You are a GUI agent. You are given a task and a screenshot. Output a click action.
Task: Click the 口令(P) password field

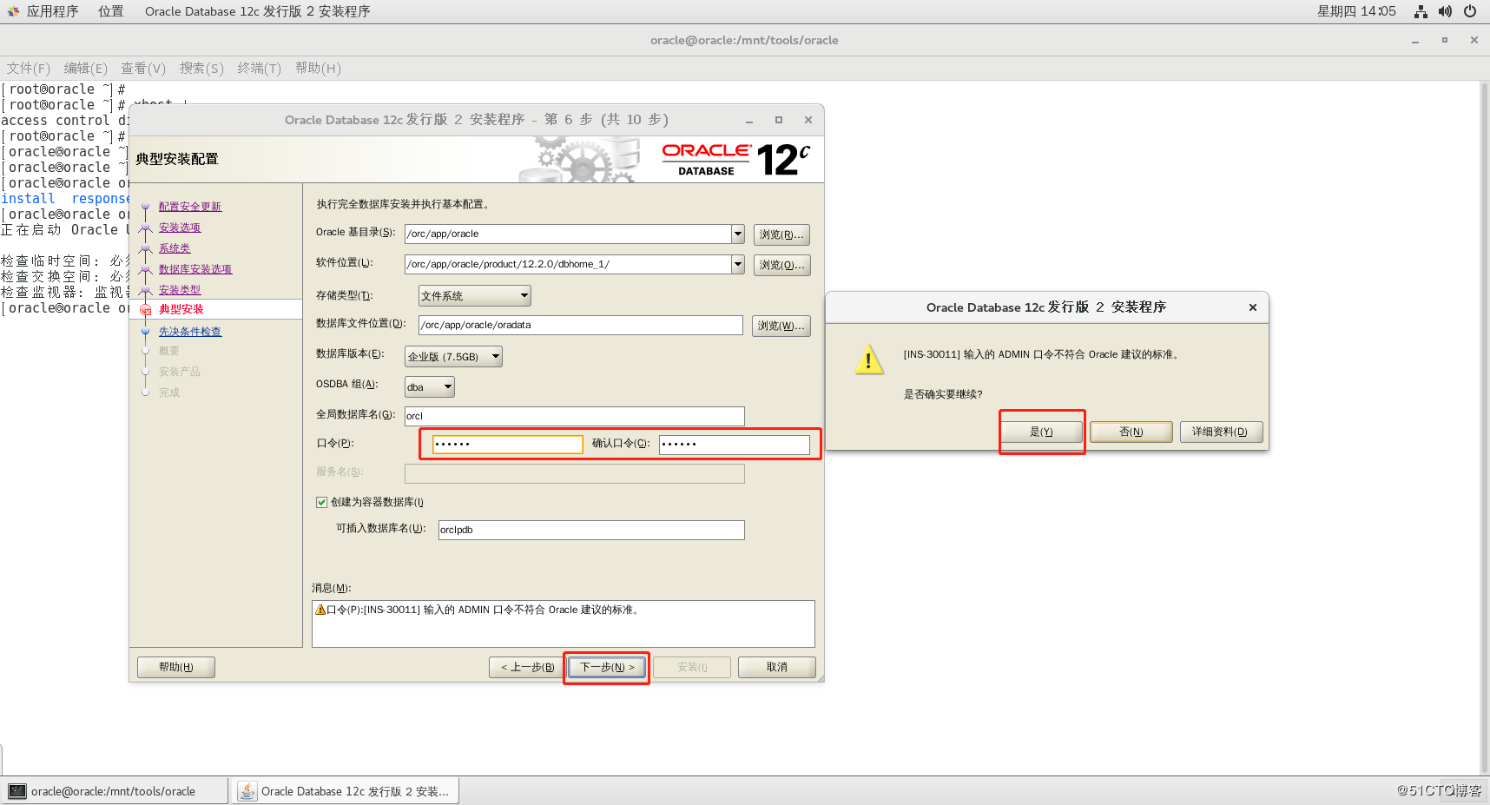508,445
